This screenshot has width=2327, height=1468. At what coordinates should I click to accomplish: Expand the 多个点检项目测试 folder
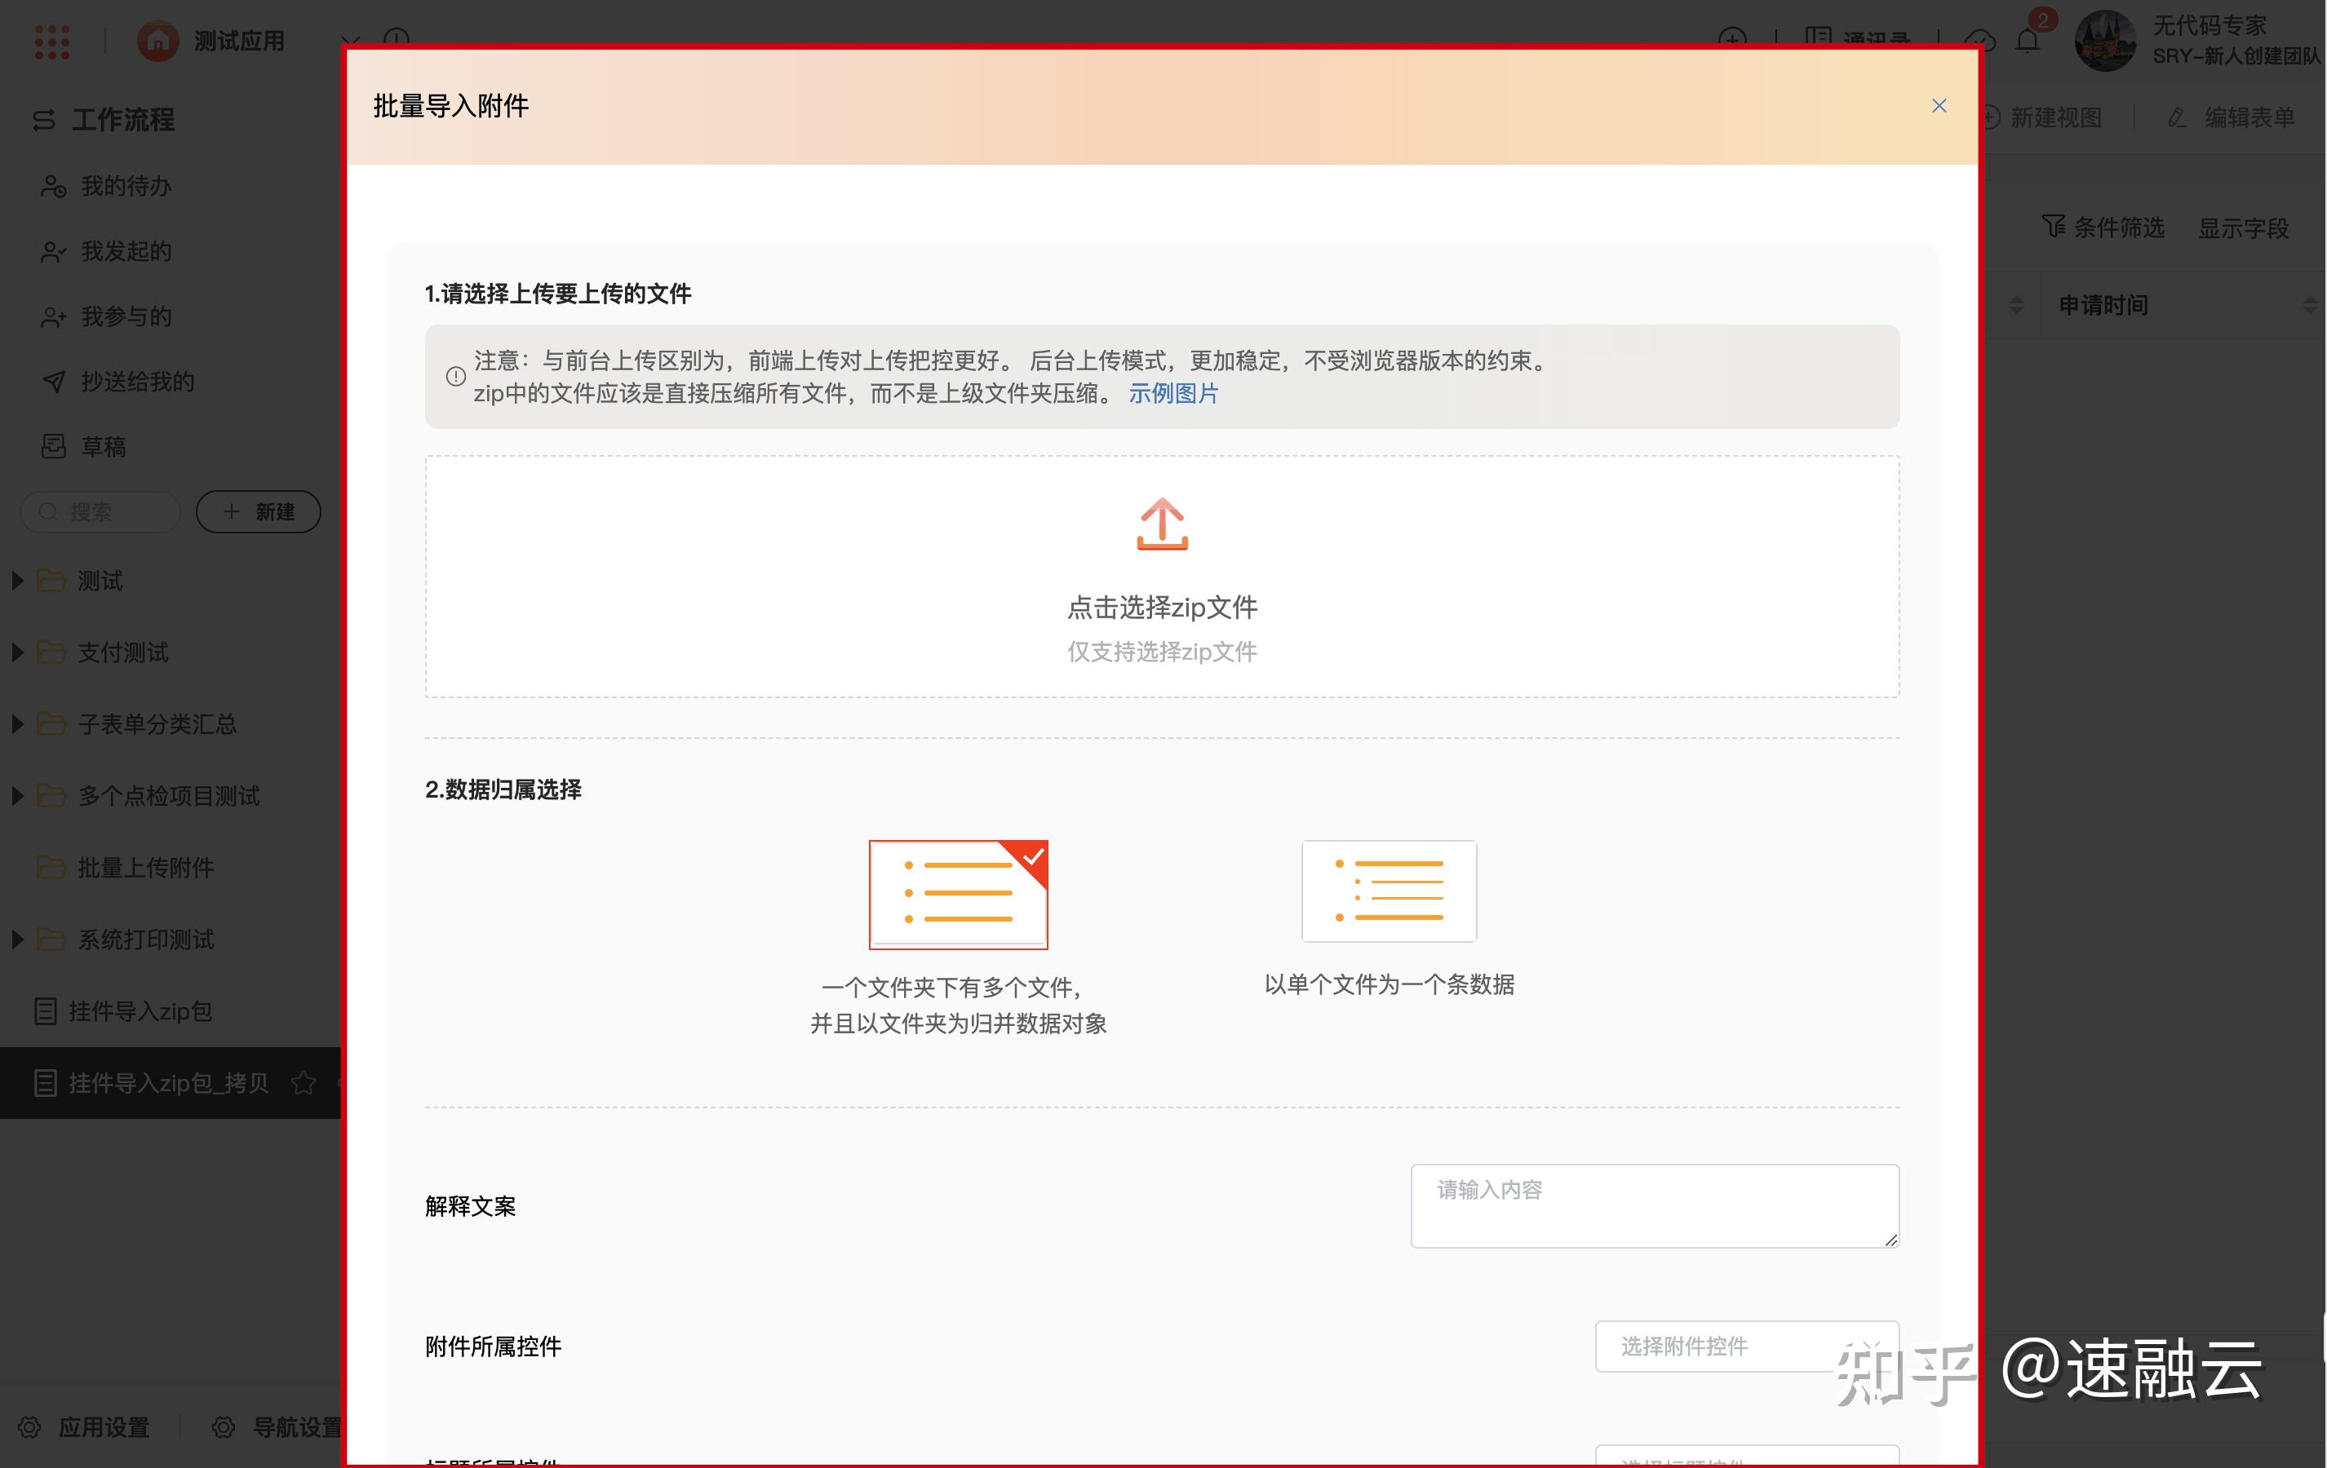(x=17, y=796)
